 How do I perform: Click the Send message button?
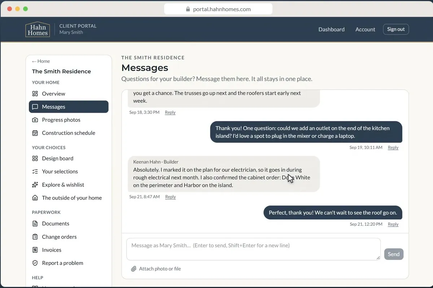tap(394, 254)
